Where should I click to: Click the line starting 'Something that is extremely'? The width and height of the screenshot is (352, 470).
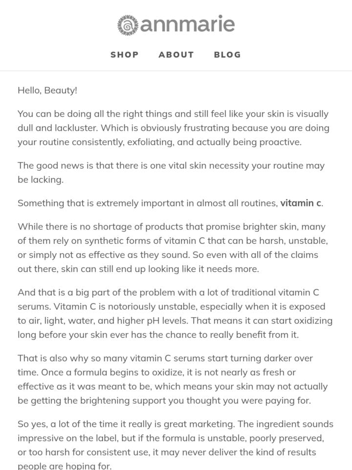point(170,203)
